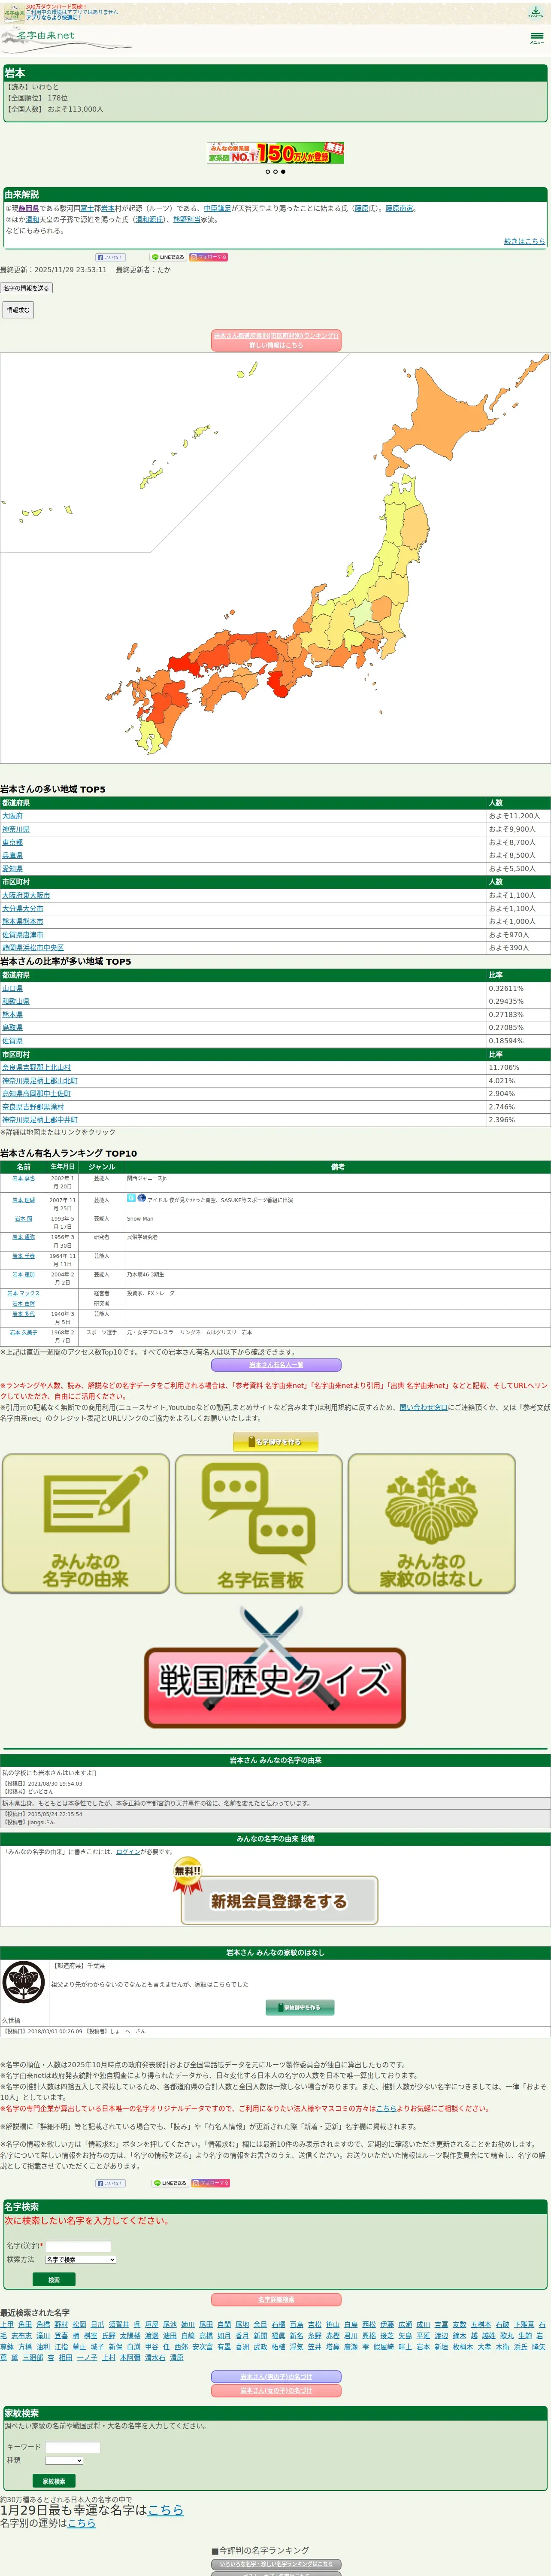Click the 家紋検索 submit button

point(54,2481)
